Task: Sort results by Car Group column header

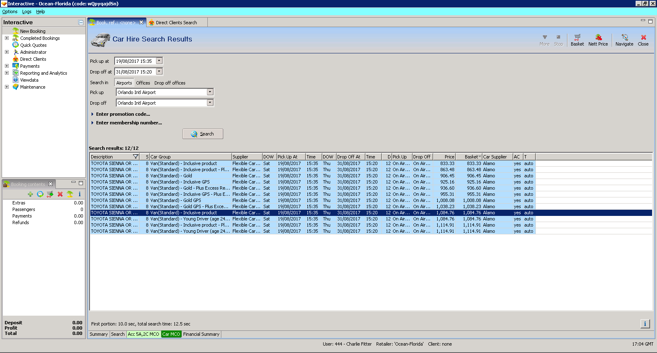Action: (x=191, y=157)
